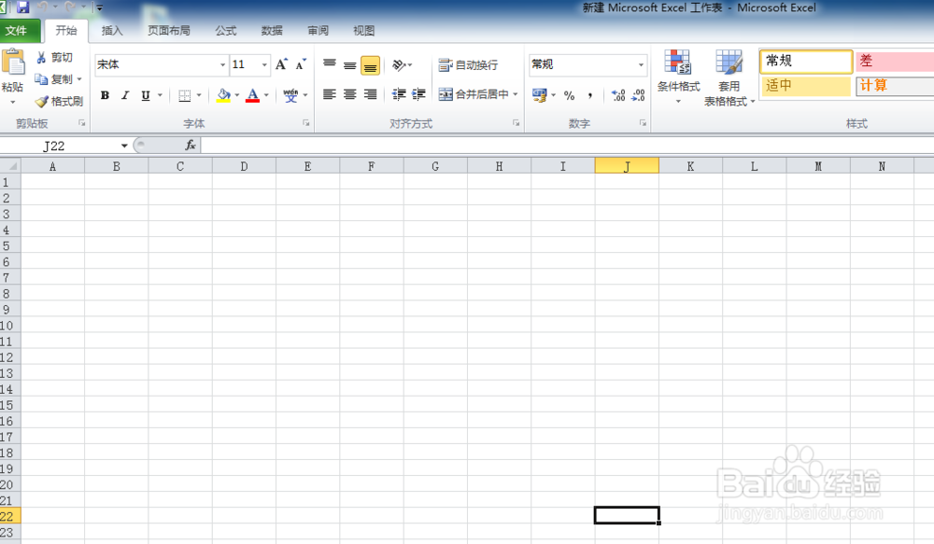
Task: Toggle center horizontal alignment
Action: (349, 94)
